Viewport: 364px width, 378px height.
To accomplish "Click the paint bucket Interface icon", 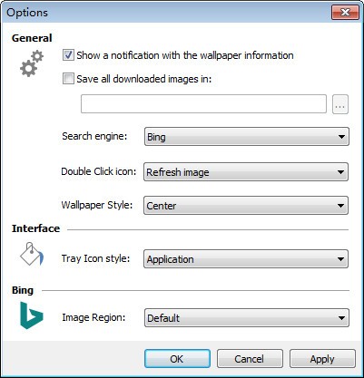I will click(32, 254).
